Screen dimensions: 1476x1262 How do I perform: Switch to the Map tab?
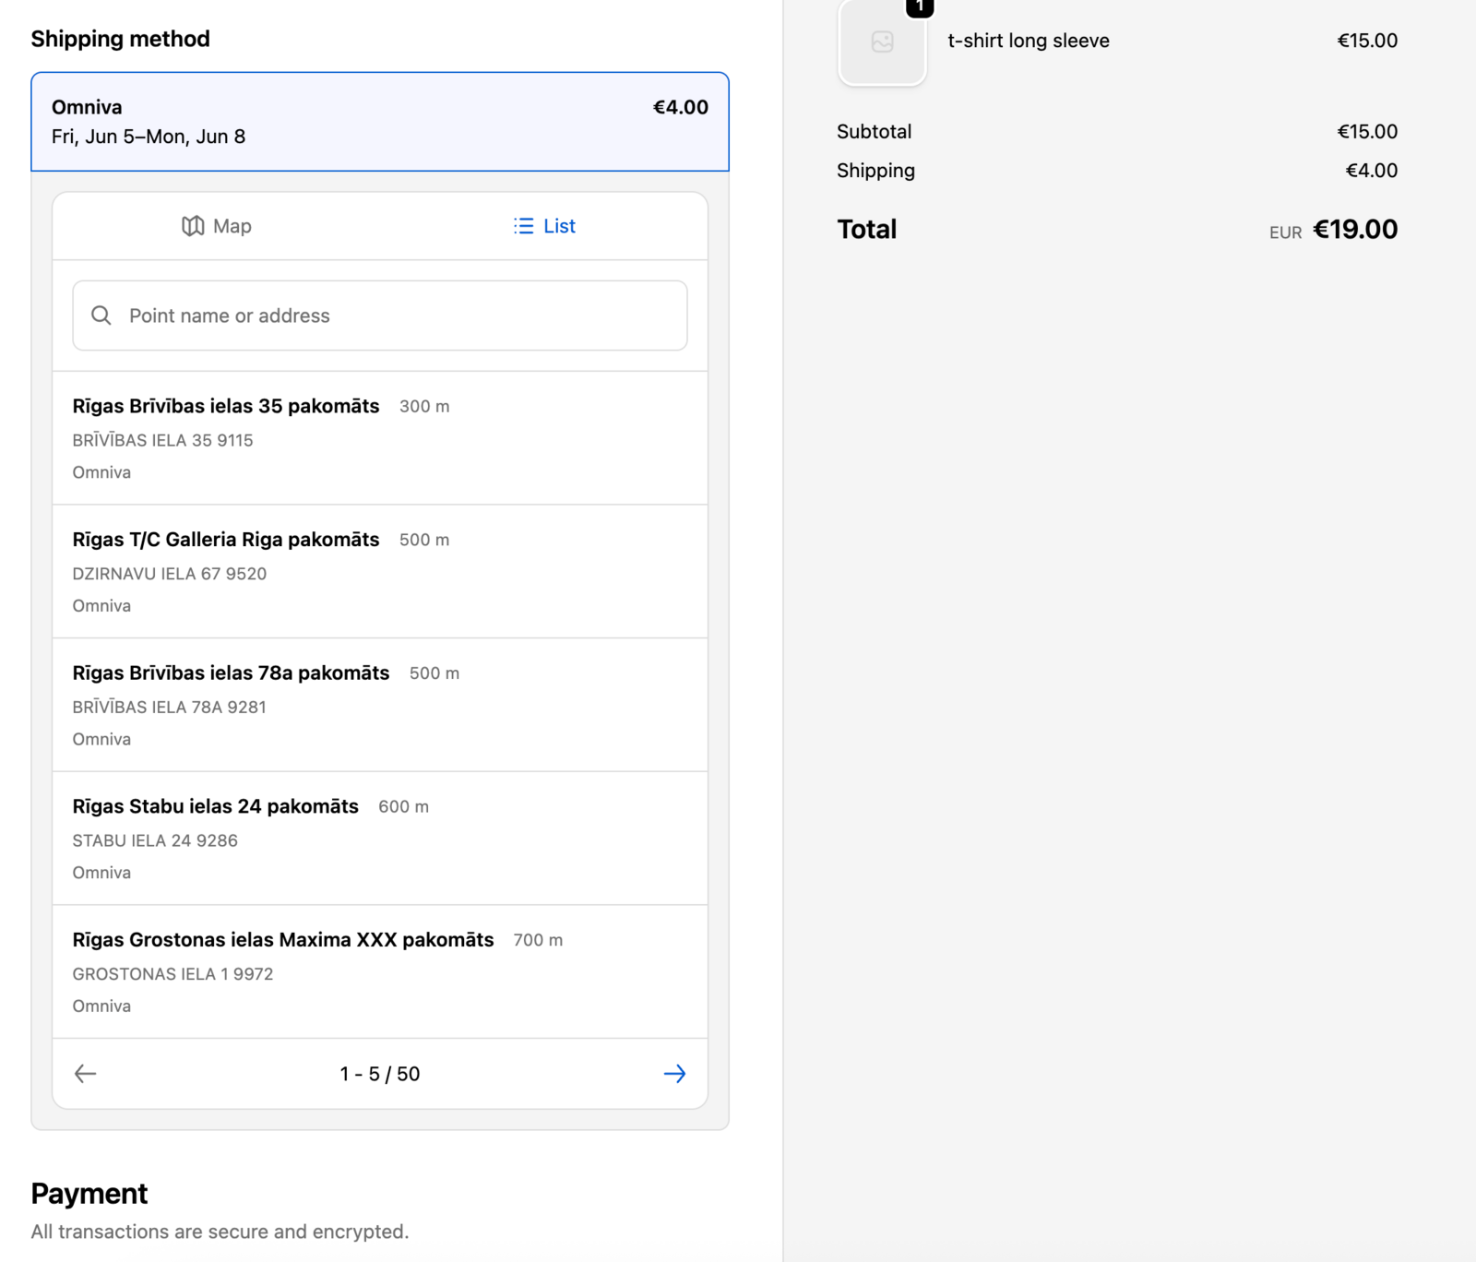(217, 226)
